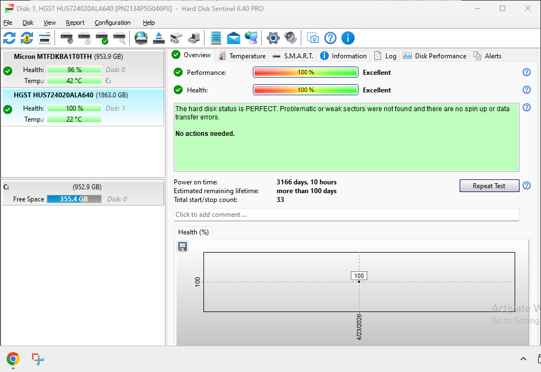Click the floppy save icon above the graph
541x372 pixels.
pyautogui.click(x=183, y=247)
